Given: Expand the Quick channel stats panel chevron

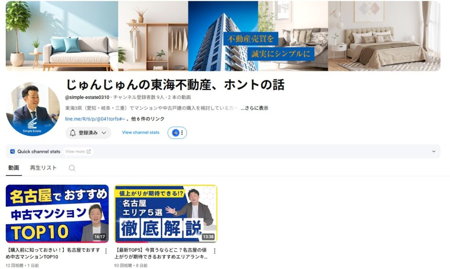Looking at the screenshot, I should pyautogui.click(x=434, y=151).
